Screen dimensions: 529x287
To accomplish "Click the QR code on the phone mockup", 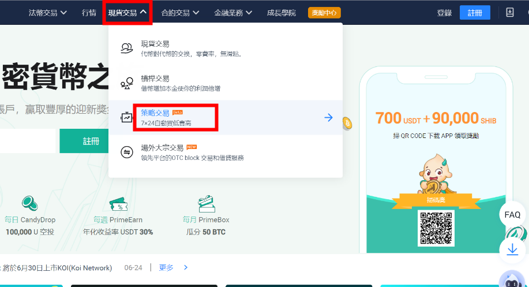I will (436, 228).
